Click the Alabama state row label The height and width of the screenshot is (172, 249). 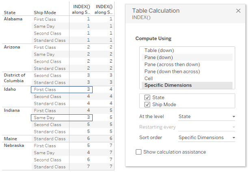[13, 19]
